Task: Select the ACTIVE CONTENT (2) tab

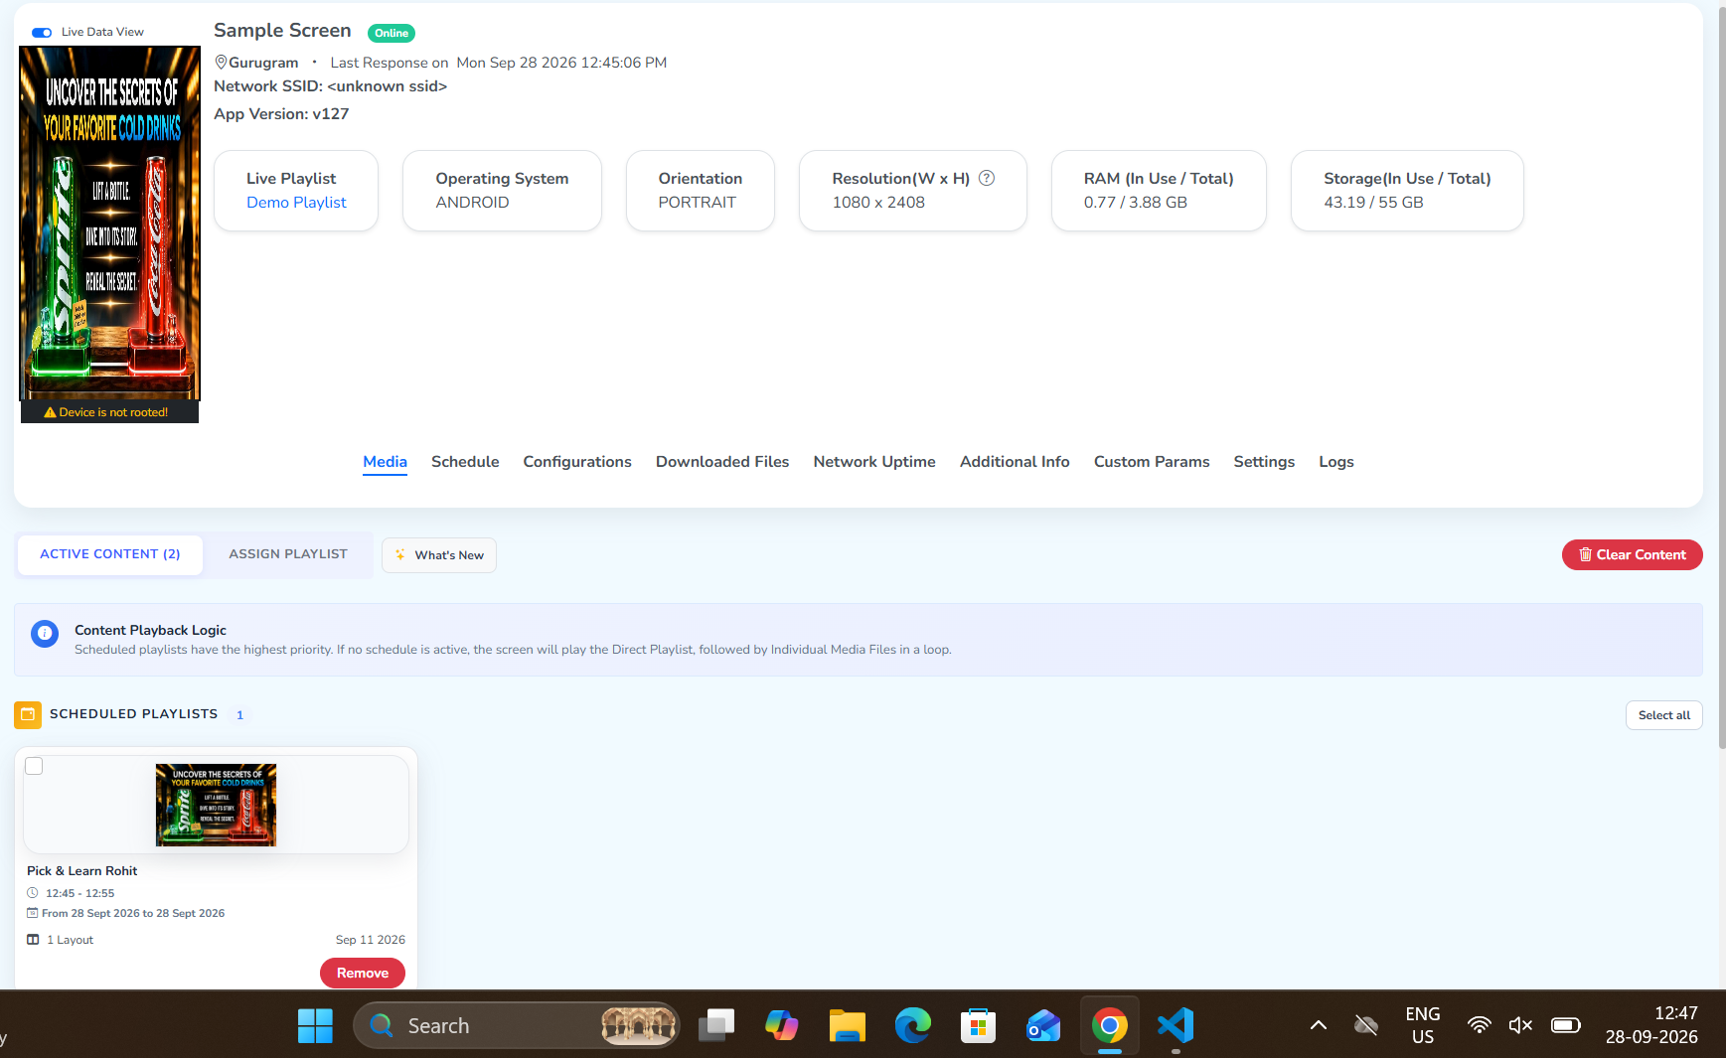Action: click(x=110, y=554)
